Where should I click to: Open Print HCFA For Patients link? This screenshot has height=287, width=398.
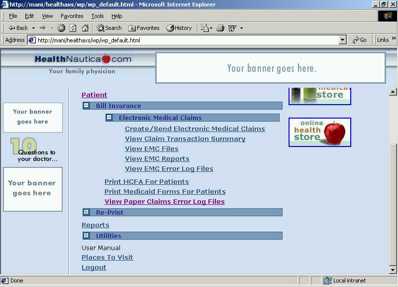[146, 181]
